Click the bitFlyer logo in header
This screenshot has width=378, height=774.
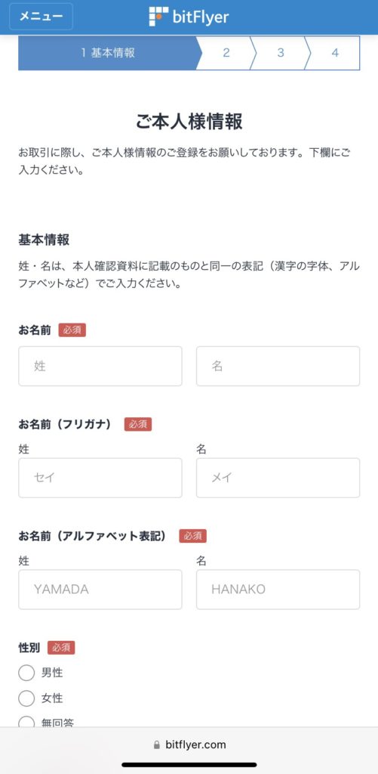point(189,17)
